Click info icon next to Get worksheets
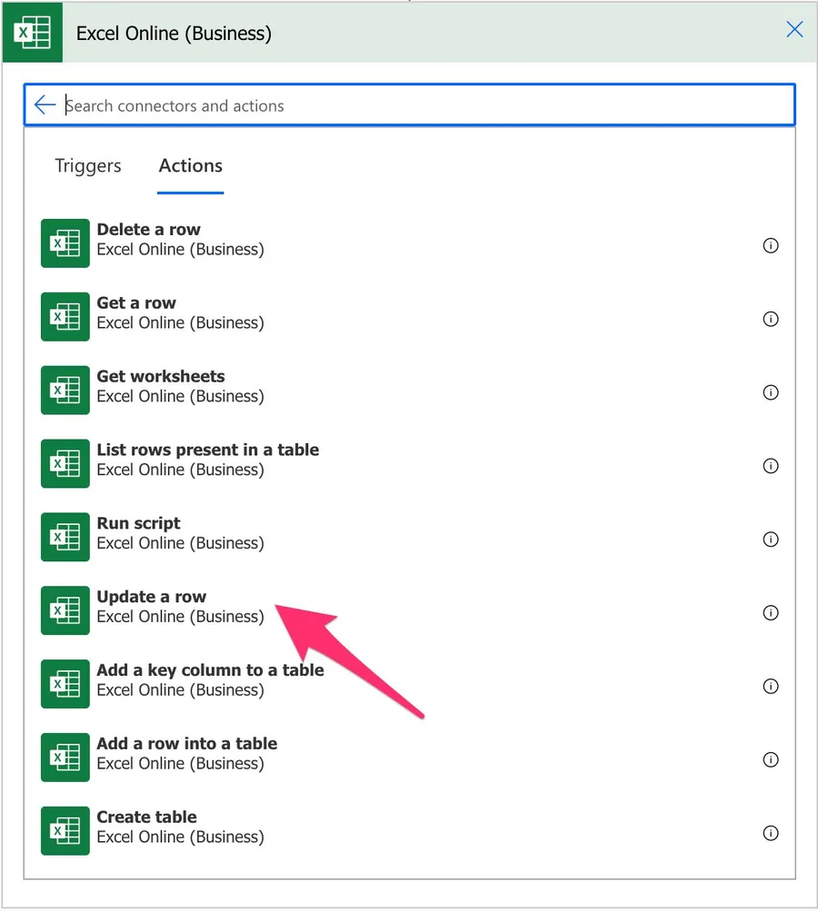The image size is (818, 911). (x=771, y=392)
